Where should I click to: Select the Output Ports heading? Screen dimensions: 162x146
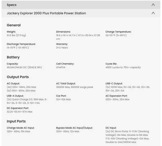18,77
